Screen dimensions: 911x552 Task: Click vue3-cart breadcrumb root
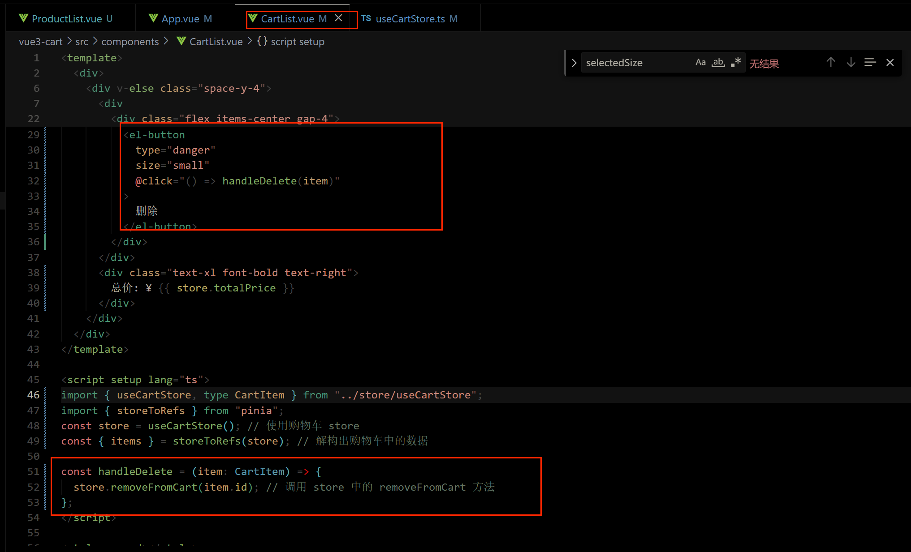[40, 42]
